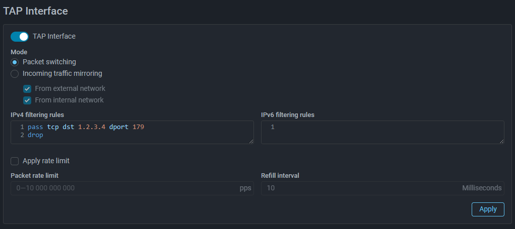Disable the TAP Interface toggle switch
Screen dimensions: 515x229
click(x=19, y=36)
